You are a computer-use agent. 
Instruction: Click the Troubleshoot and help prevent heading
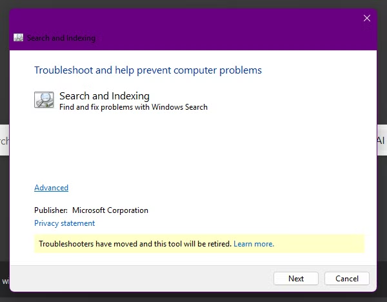[x=148, y=70]
